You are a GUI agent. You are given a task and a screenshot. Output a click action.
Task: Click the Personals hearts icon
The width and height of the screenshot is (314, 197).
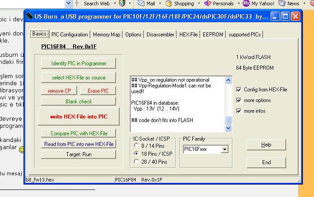pos(207,4)
